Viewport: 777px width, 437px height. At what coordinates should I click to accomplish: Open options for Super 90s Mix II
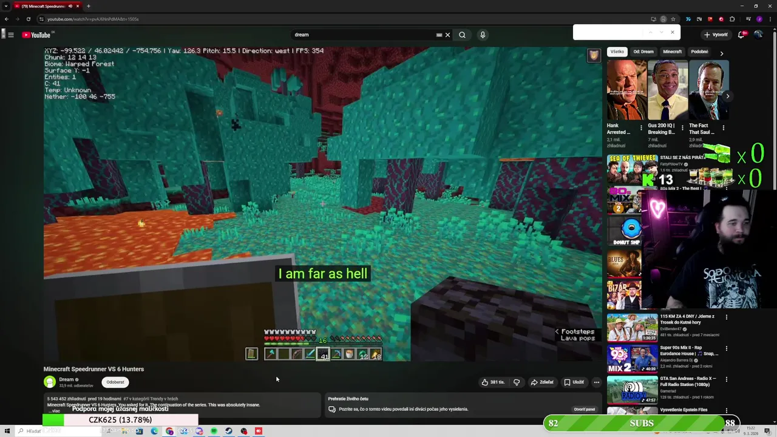pos(726,348)
